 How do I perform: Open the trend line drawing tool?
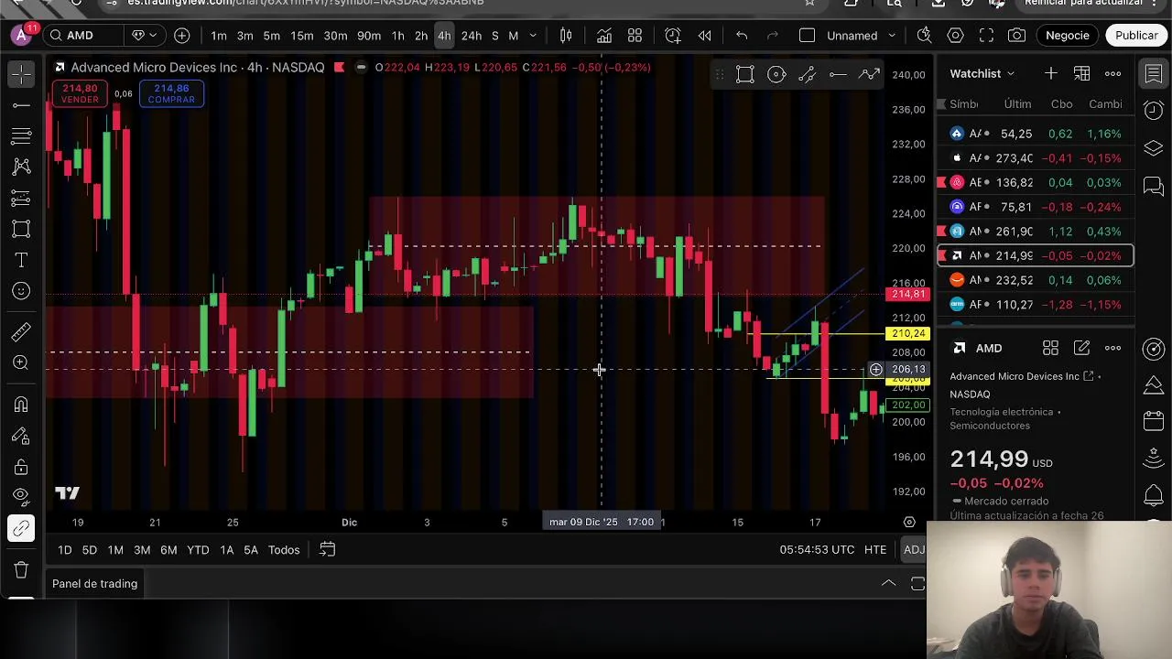coord(21,105)
